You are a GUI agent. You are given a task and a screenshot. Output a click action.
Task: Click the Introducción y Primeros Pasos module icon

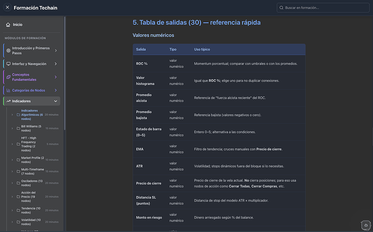point(8,50)
